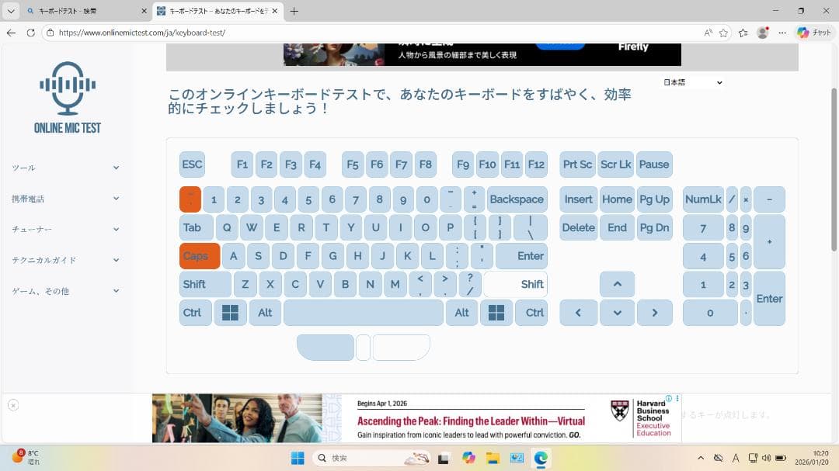Open File Explorer from the taskbar

tap(493, 458)
